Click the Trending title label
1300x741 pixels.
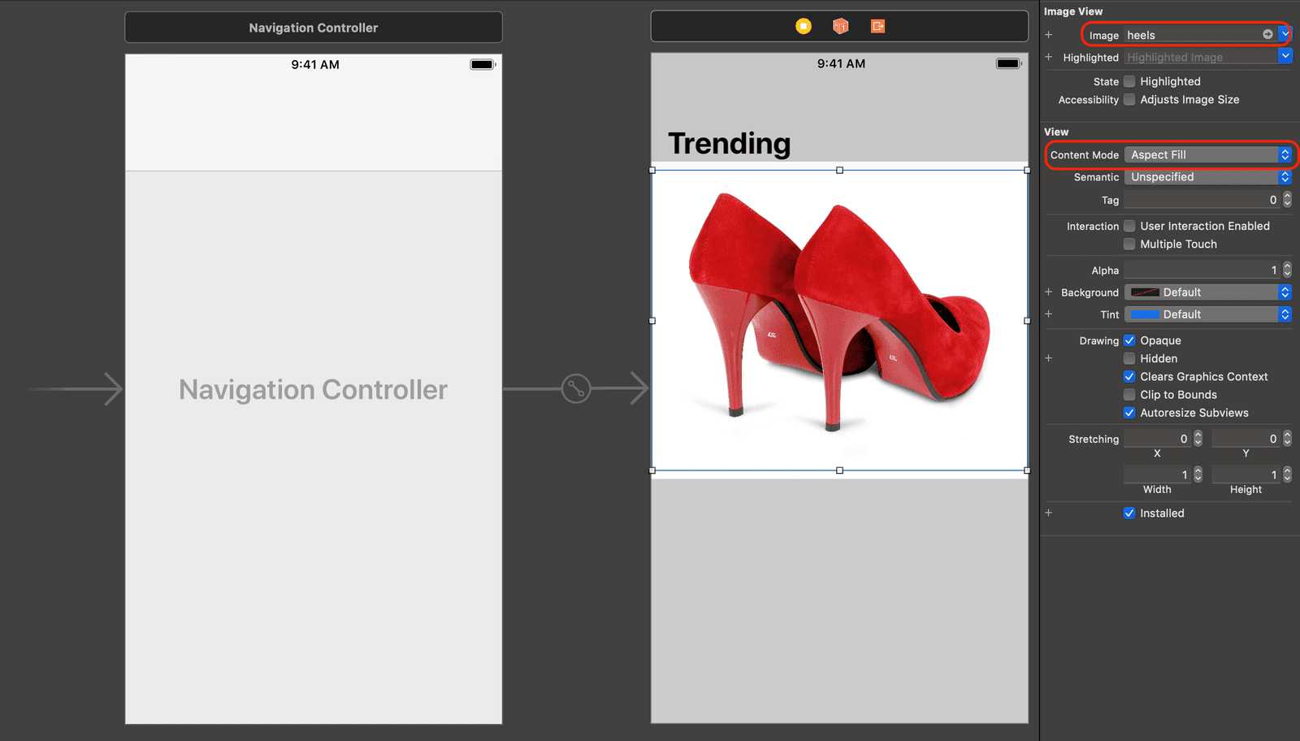click(729, 144)
